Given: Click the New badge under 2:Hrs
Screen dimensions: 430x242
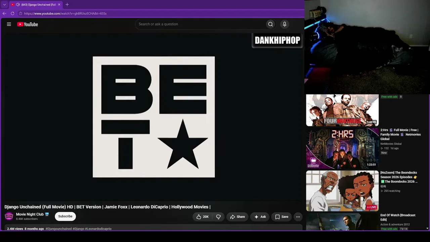Looking at the screenshot, I should (x=384, y=153).
